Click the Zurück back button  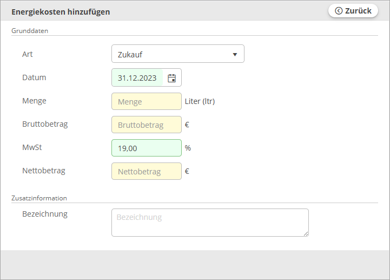(x=353, y=11)
